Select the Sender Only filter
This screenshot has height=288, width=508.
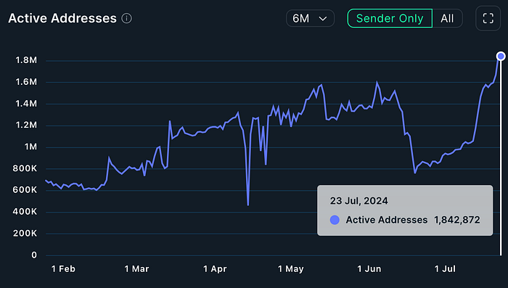tap(390, 18)
